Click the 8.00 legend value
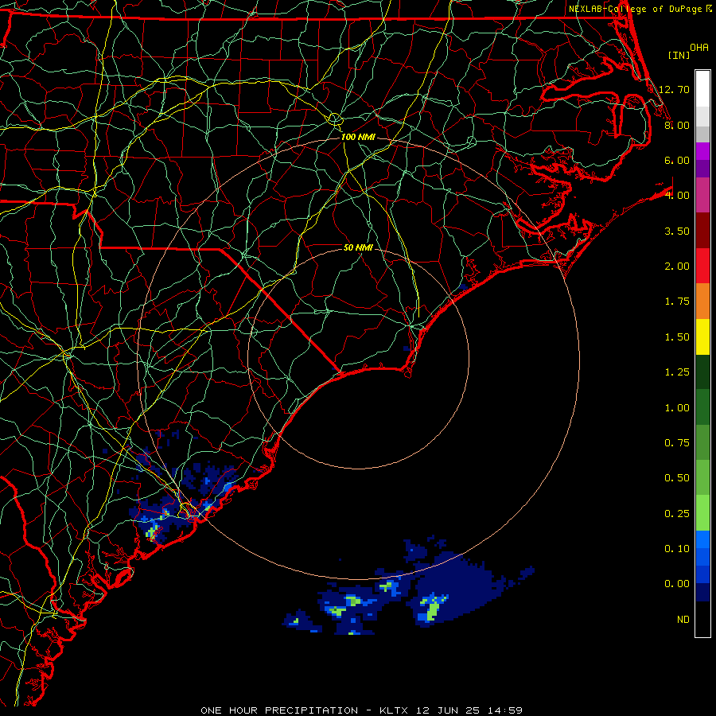This screenshot has width=716, height=716. pyautogui.click(x=677, y=125)
